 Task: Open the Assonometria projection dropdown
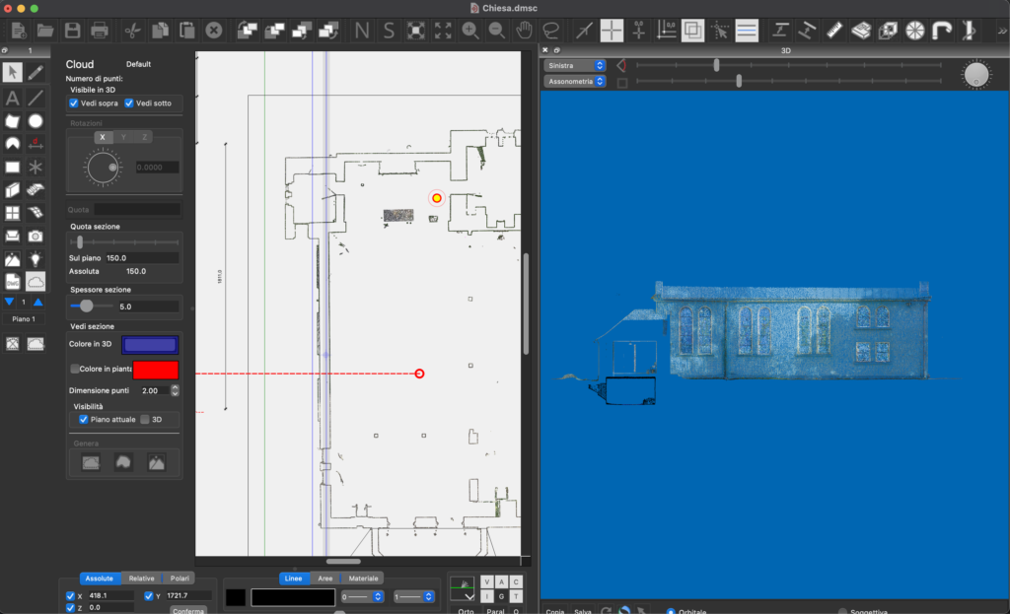[x=576, y=82]
